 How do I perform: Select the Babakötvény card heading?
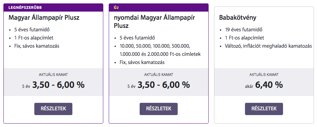pyautogui.click(x=237, y=18)
